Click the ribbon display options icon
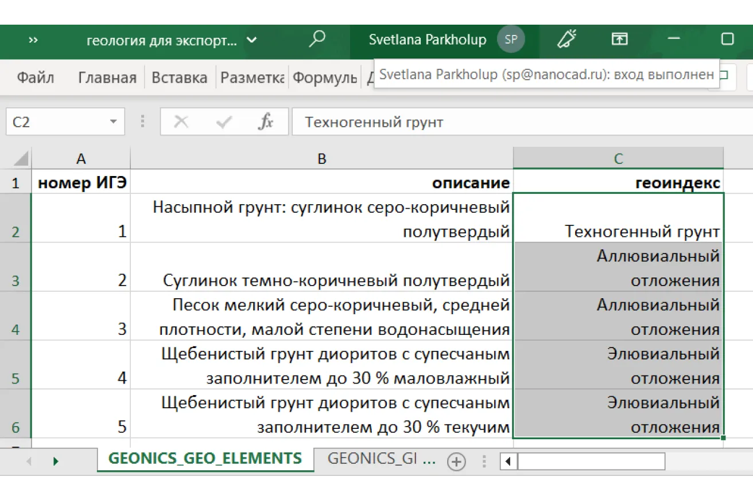This screenshot has height=500, width=753. coord(619,40)
